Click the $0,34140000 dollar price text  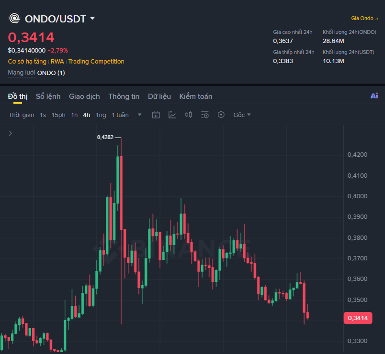pos(26,51)
